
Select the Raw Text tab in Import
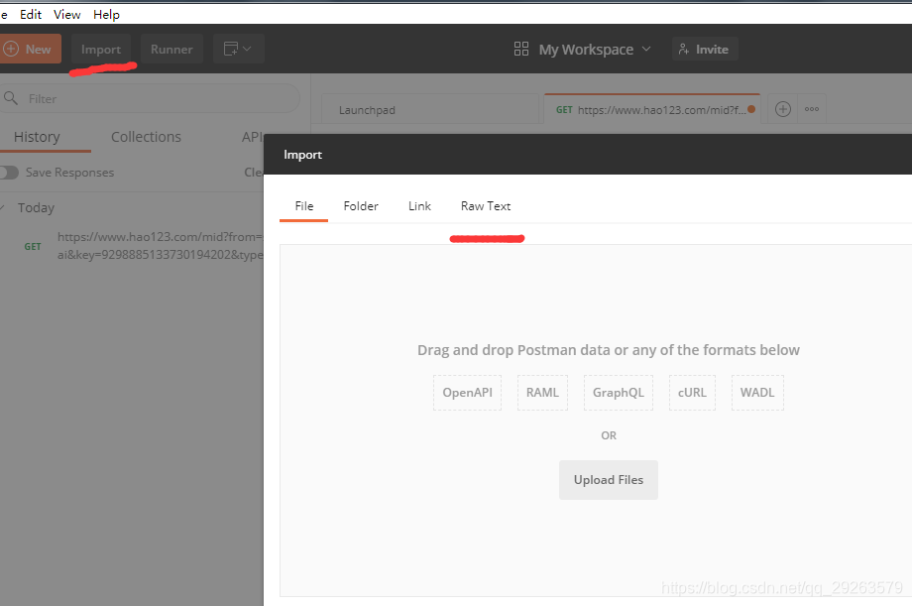[x=486, y=206]
